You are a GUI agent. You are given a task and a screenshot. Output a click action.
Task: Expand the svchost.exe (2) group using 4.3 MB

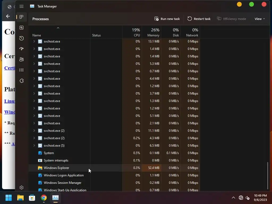click(34, 138)
